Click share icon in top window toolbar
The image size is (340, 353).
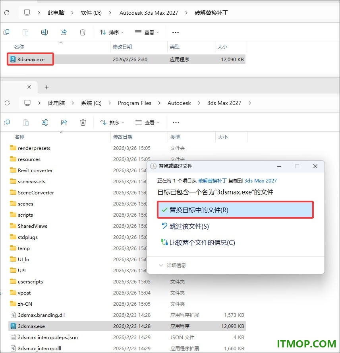tap(64, 32)
